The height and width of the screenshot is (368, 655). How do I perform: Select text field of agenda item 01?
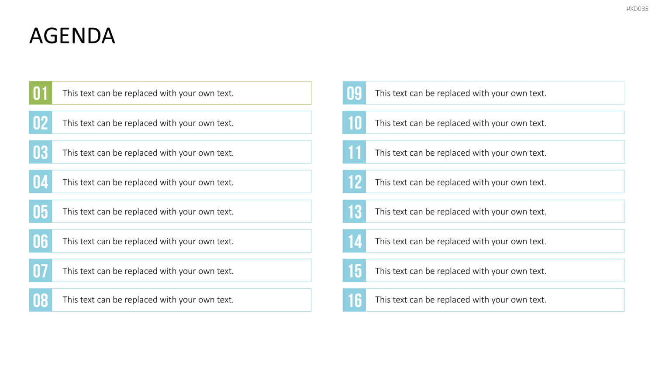[182, 93]
